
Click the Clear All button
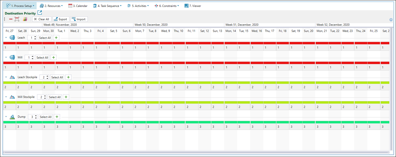[x=41, y=19]
